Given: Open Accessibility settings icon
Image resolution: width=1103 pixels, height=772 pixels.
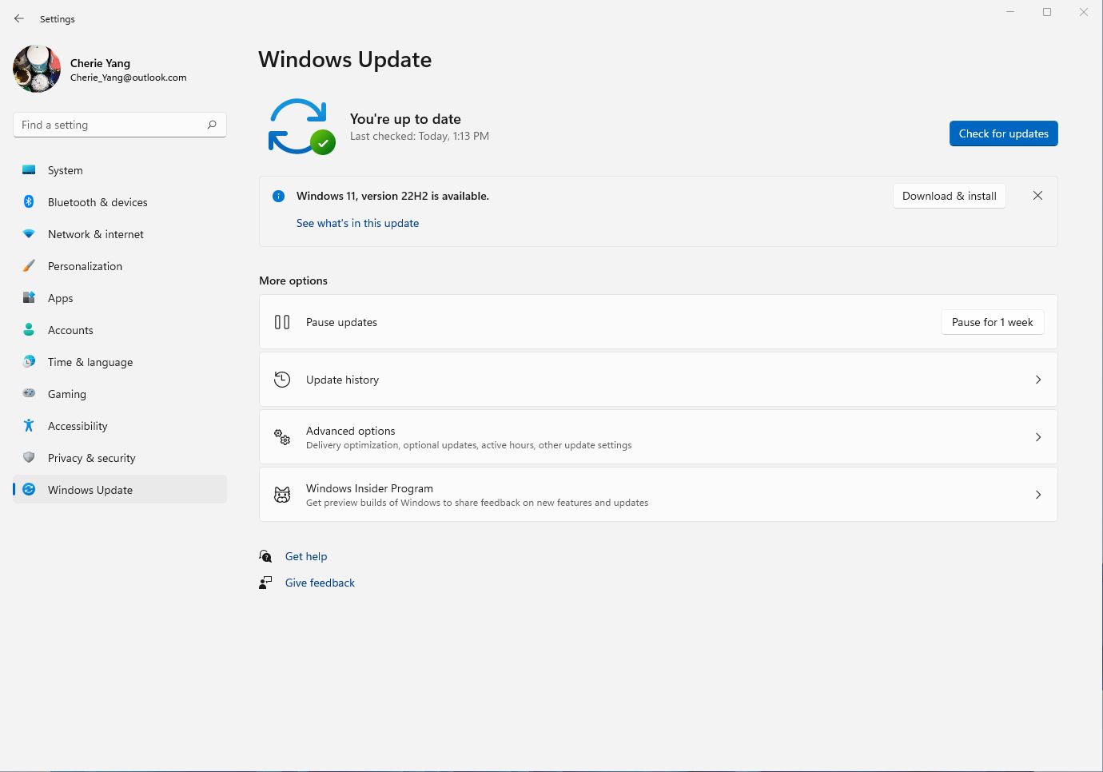Looking at the screenshot, I should point(29,426).
